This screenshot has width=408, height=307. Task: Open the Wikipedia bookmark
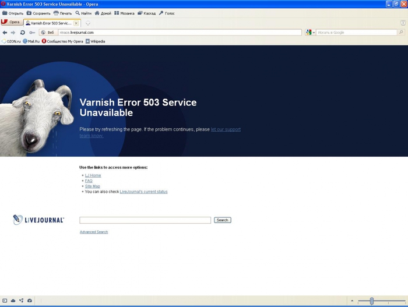click(x=95, y=41)
